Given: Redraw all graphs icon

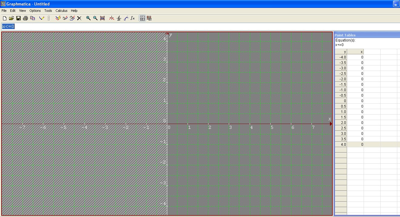Looking at the screenshot, I should [x=58, y=18].
